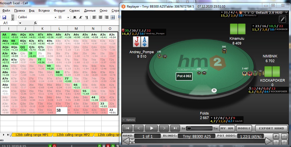The height and width of the screenshot is (147, 291).
Task: Step forward one action in replayer
Action: tap(164, 128)
